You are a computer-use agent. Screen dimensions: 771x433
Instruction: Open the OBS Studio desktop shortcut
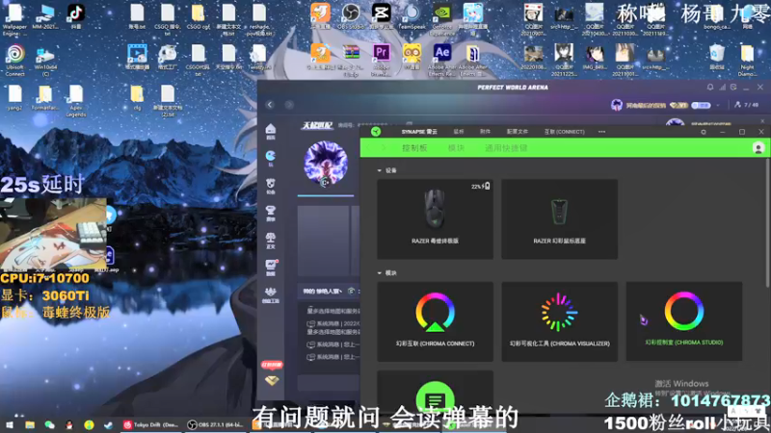pyautogui.click(x=351, y=16)
